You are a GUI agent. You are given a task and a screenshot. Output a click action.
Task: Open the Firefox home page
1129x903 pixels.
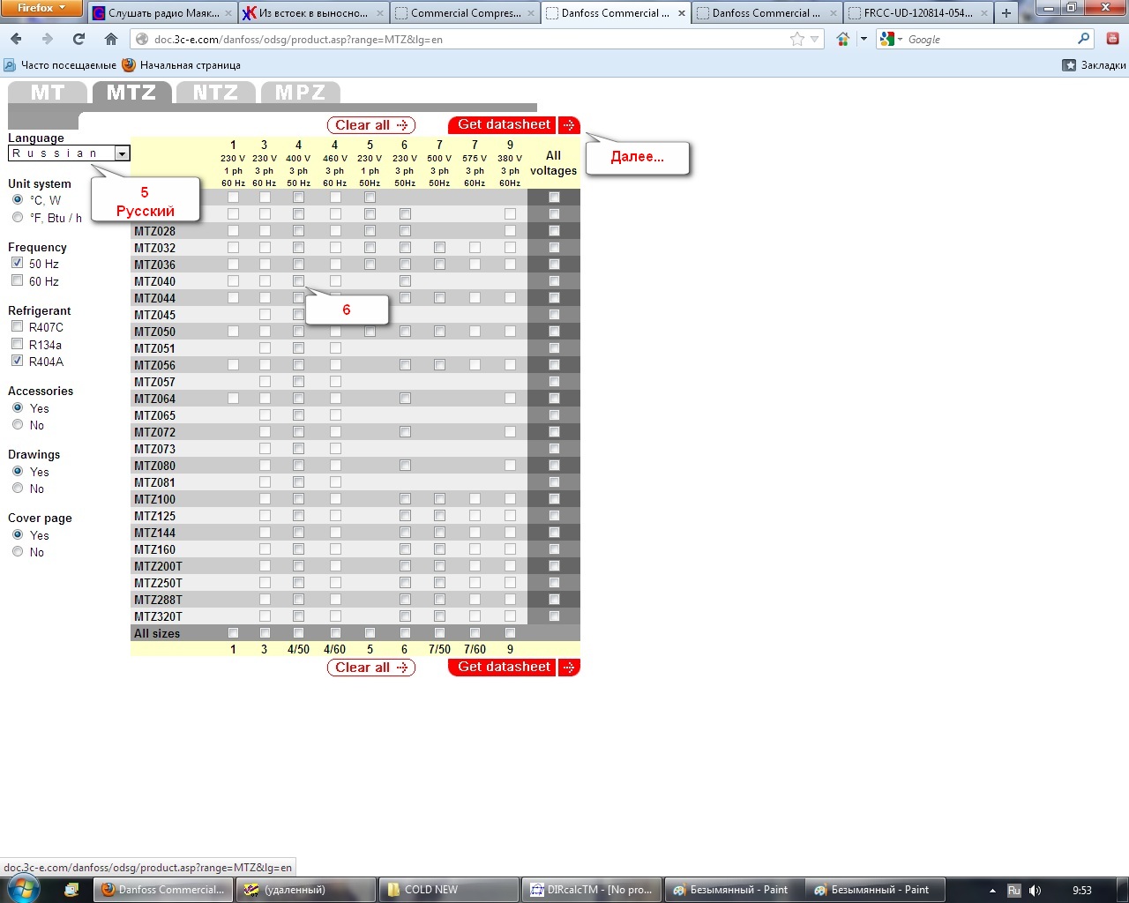coord(111,39)
